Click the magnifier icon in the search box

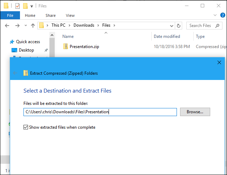pyautogui.click(x=217, y=26)
